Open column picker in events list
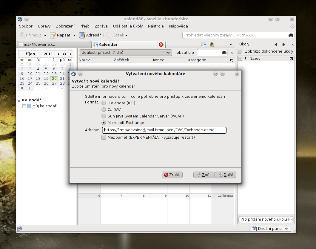The image size is (316, 249). [232, 60]
